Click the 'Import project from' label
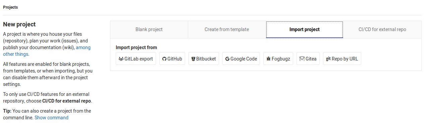The image size is (429, 132). click(x=136, y=47)
